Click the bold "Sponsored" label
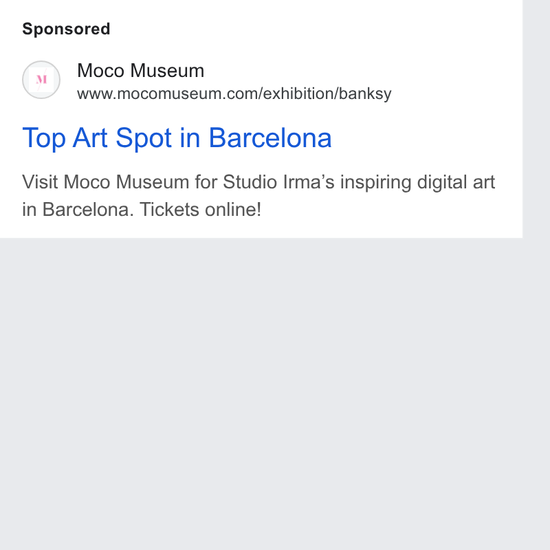550x550 pixels. click(66, 29)
